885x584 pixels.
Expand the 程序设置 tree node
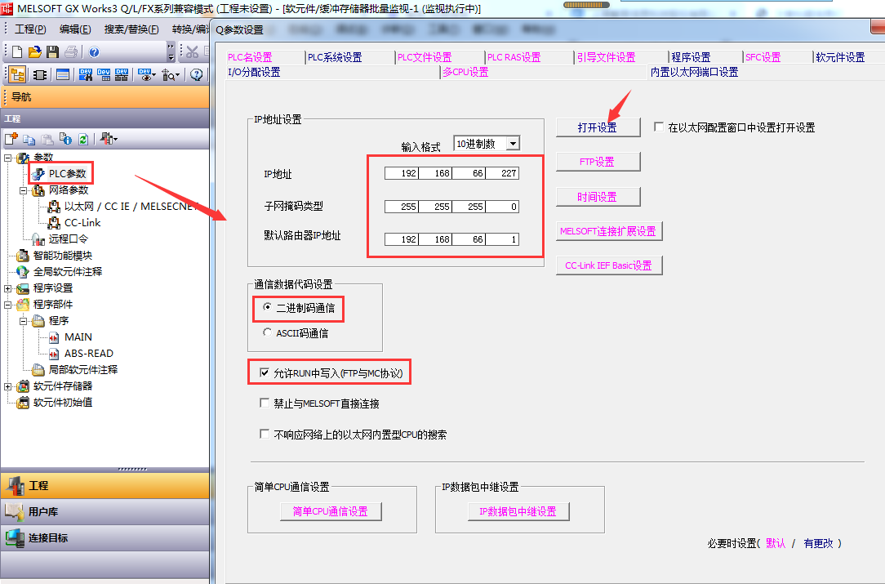pos(8,288)
